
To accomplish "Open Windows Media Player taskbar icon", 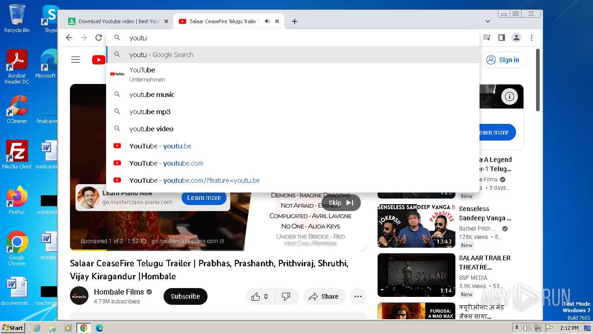I will click(68, 328).
